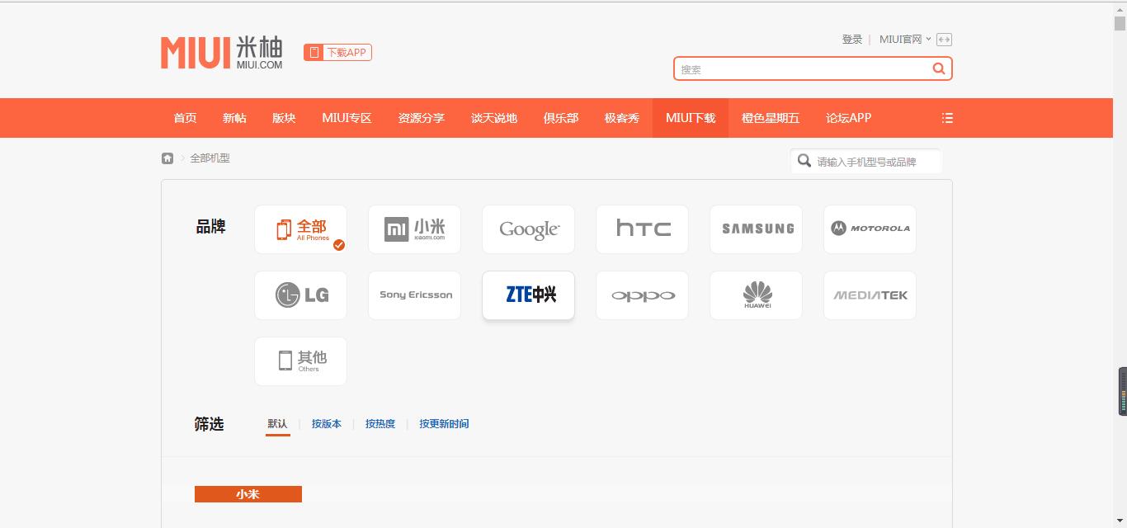
Task: Choose the HTC brand logo
Action: tap(641, 229)
